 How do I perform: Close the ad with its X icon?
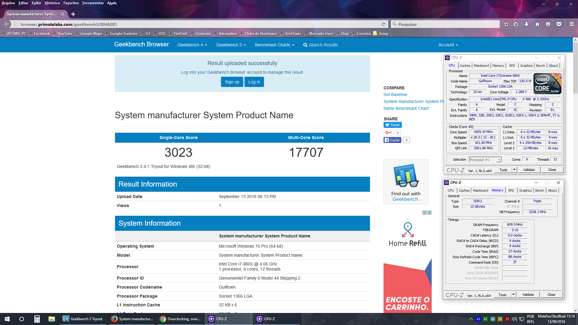pyautogui.click(x=430, y=212)
